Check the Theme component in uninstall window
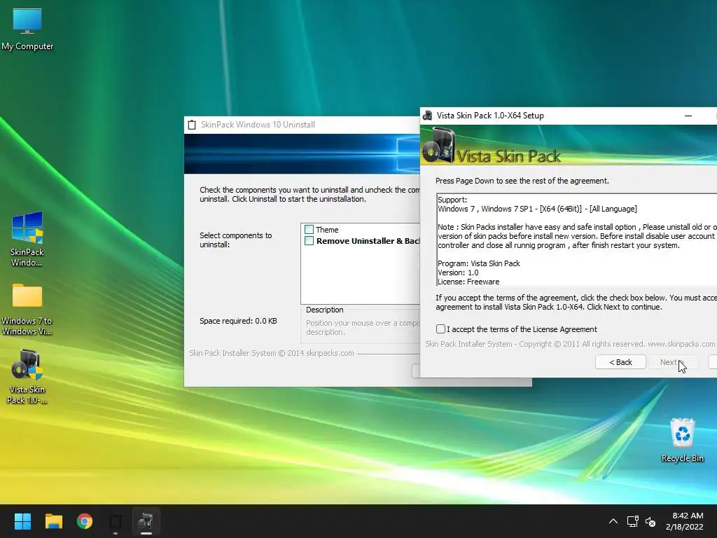The height and width of the screenshot is (538, 717). tap(309, 230)
